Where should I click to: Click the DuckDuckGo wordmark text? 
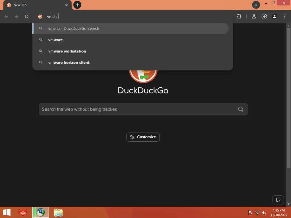point(143,91)
